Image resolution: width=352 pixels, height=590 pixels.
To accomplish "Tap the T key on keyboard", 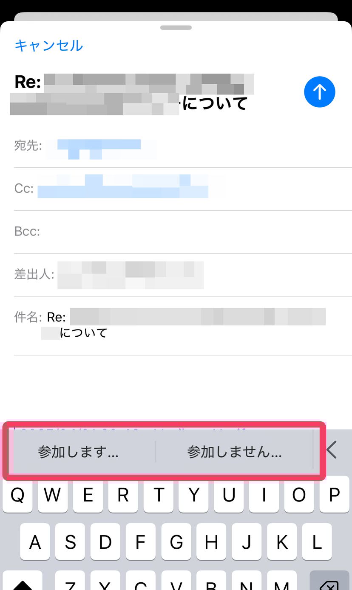I will coord(159,495).
